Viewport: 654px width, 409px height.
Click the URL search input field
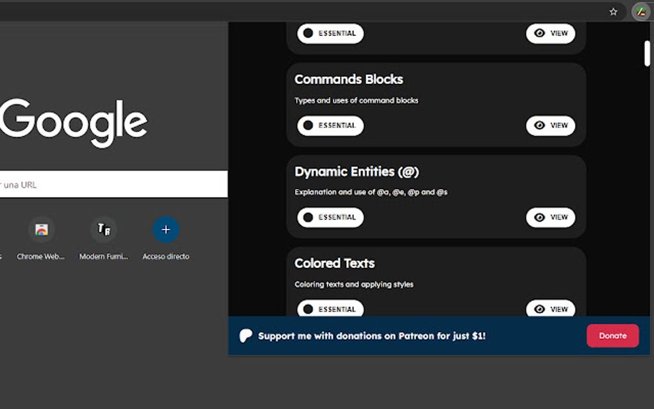pyautogui.click(x=109, y=184)
